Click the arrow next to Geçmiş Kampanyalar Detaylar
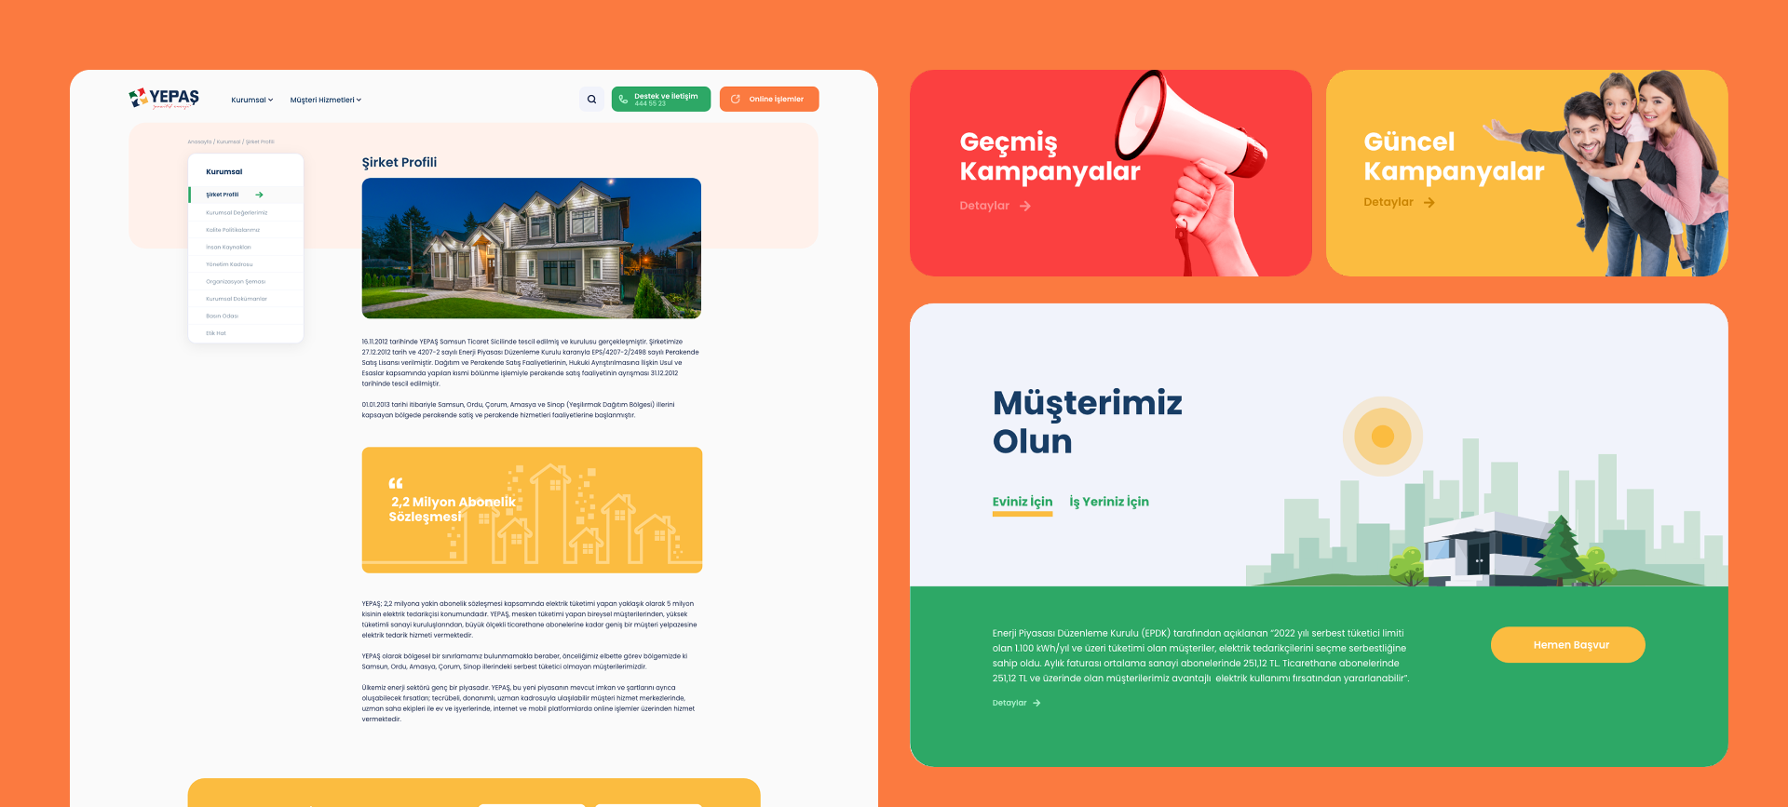 pos(1025,206)
